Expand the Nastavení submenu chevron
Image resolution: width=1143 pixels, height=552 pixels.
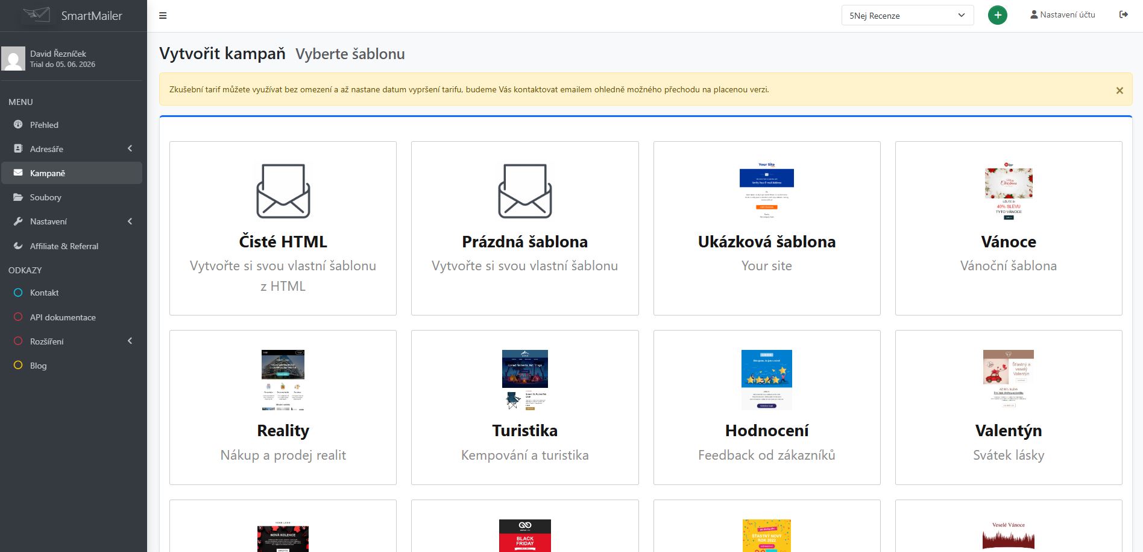130,221
